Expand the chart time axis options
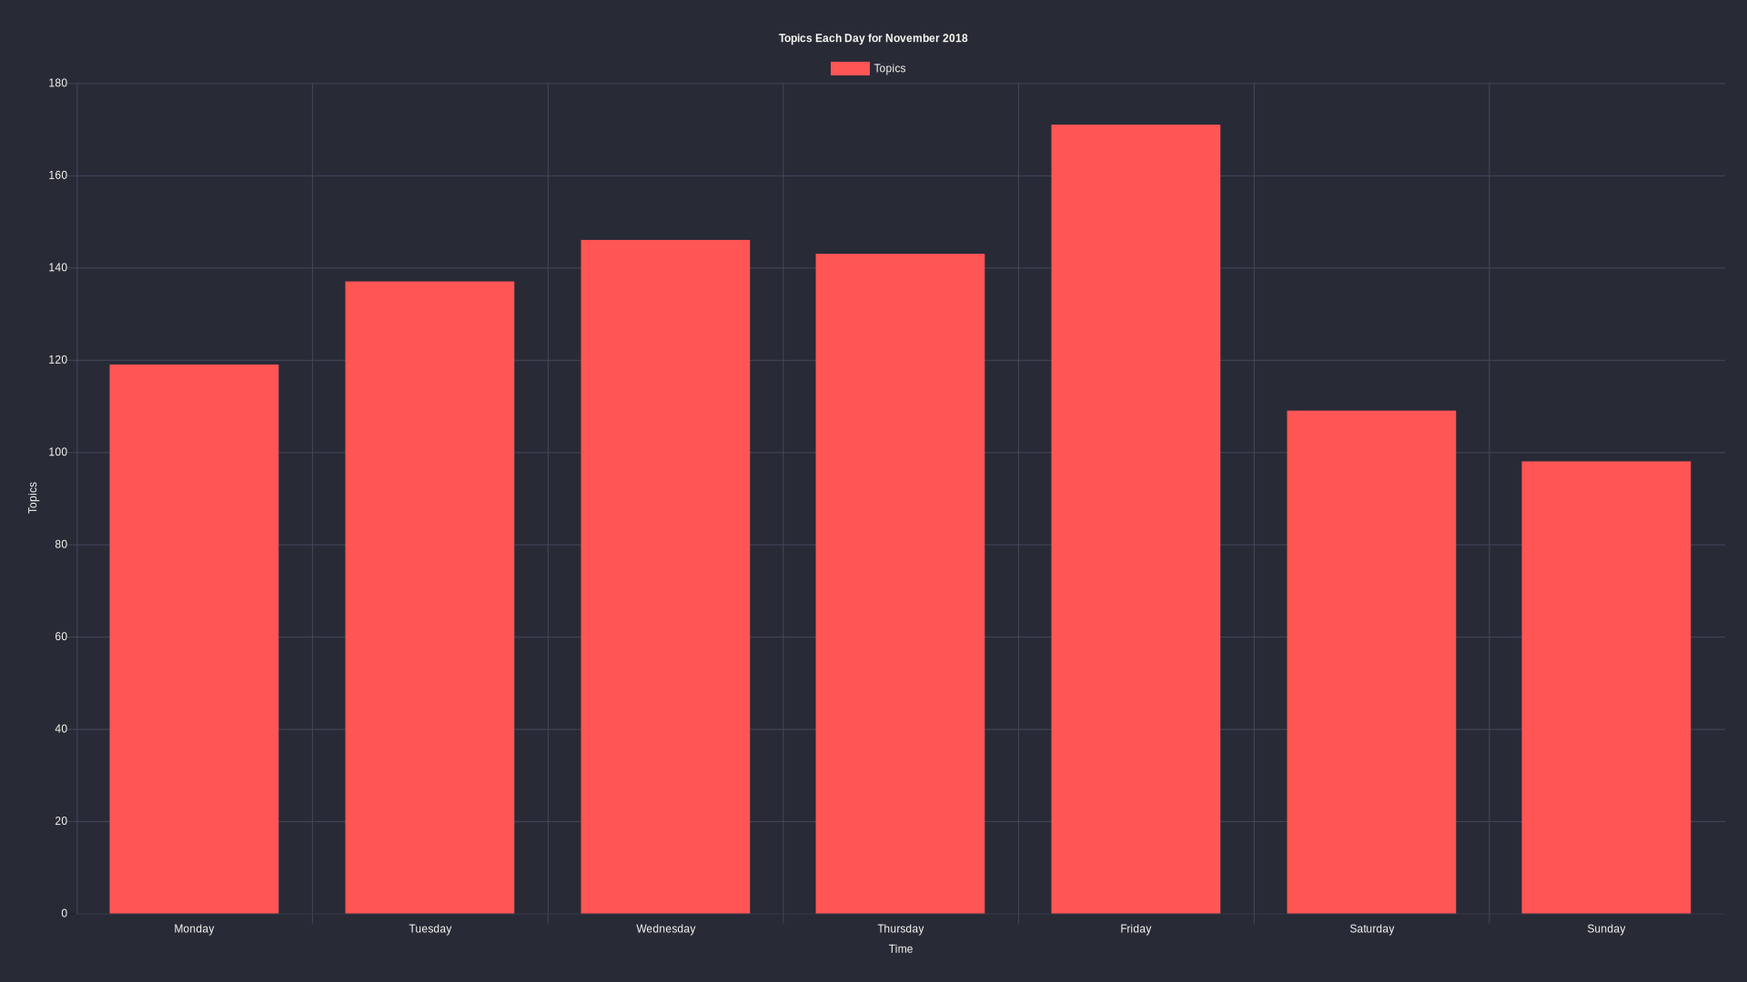The height and width of the screenshot is (982, 1747). click(x=901, y=948)
